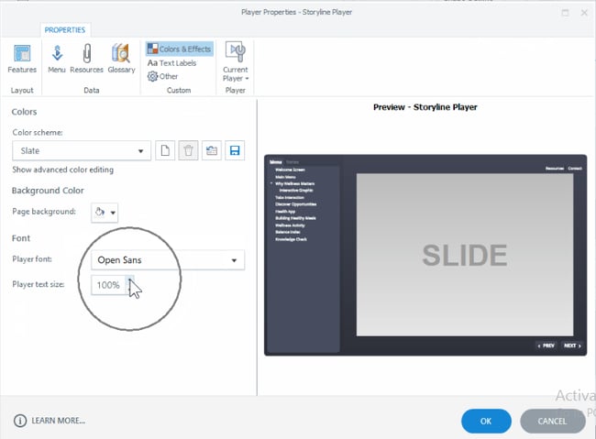Open the Page background color picker
The width and height of the screenshot is (596, 439).
105,212
